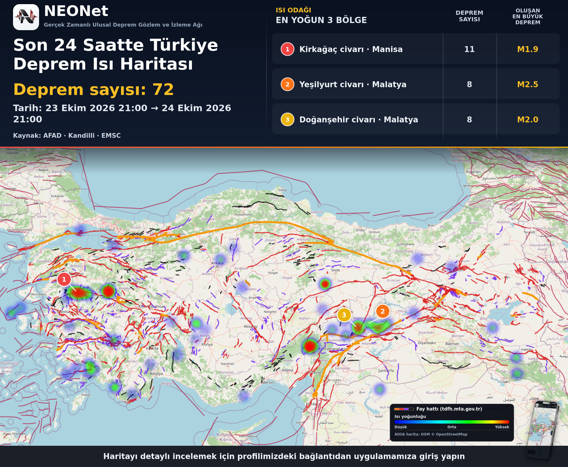Select map marker 1 near Manisa
This screenshot has width=568, height=467.
[64, 279]
